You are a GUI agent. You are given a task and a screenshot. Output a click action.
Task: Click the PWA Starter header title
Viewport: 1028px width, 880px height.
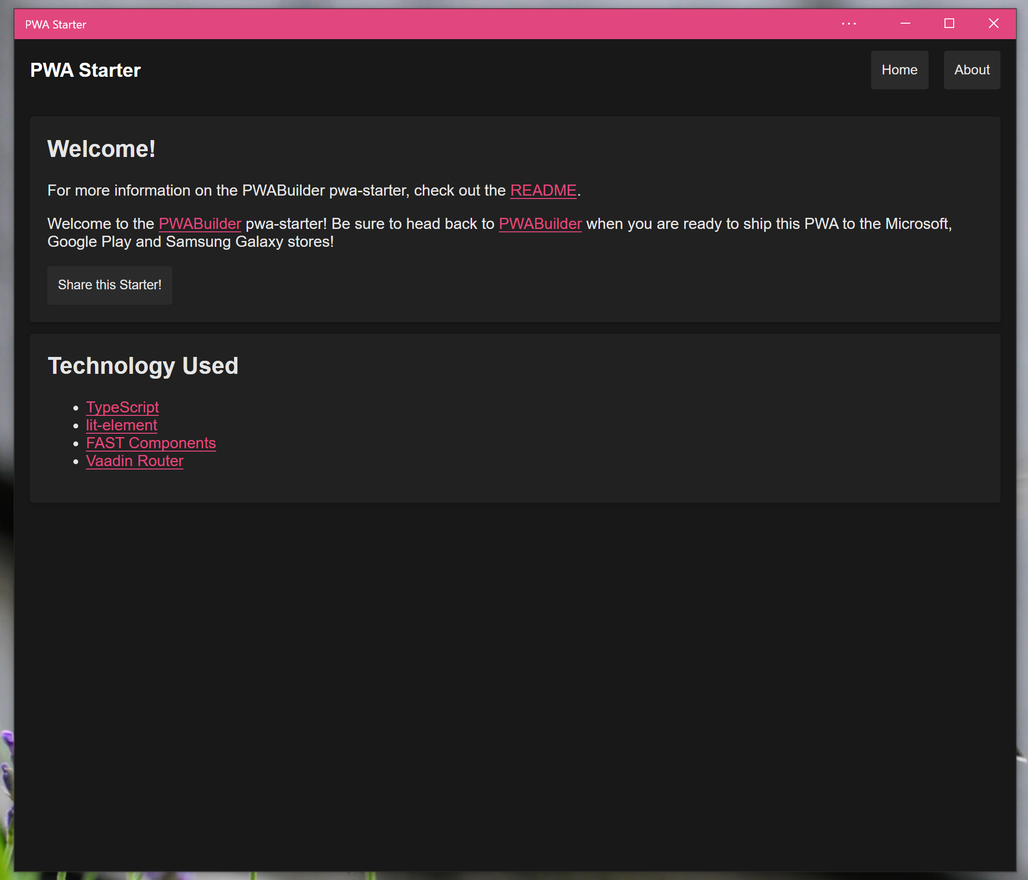tap(85, 71)
